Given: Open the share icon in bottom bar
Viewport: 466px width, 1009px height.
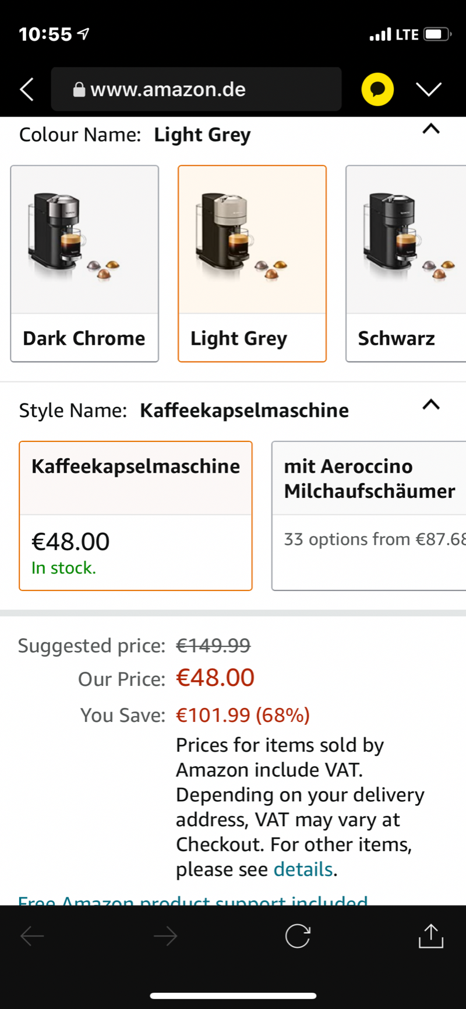Looking at the screenshot, I should pos(431,936).
